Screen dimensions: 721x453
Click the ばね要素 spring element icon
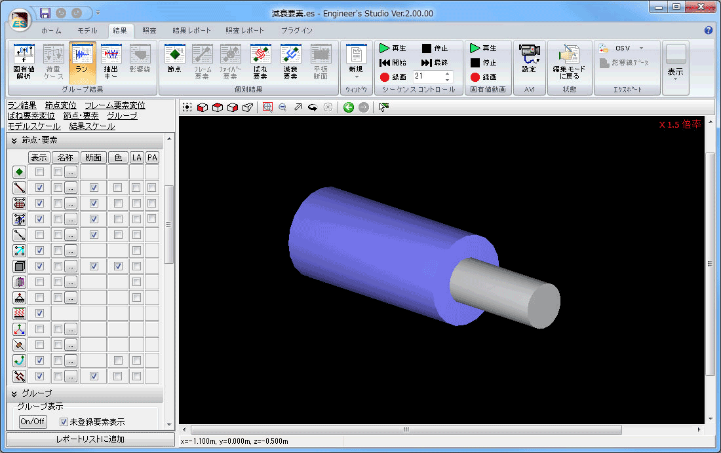pyautogui.click(x=260, y=62)
